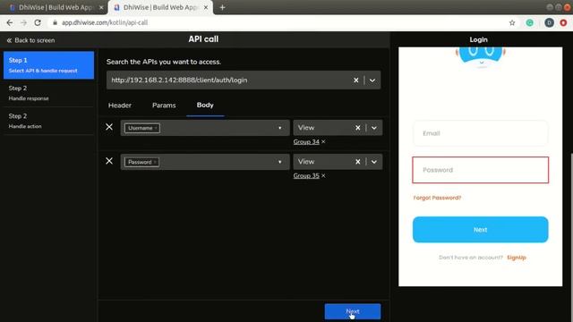Clear the View value in Password row

pyautogui.click(x=358, y=162)
